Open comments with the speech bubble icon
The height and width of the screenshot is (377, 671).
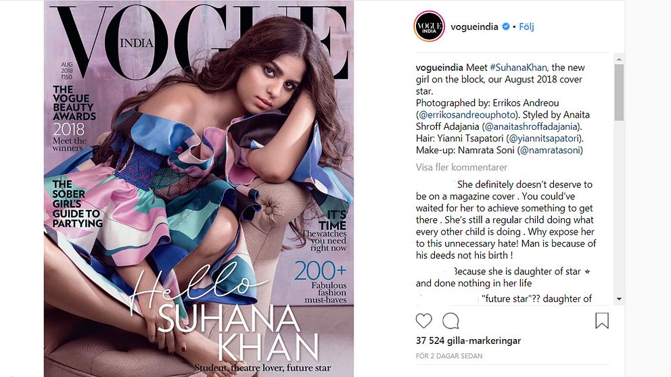tap(450, 320)
